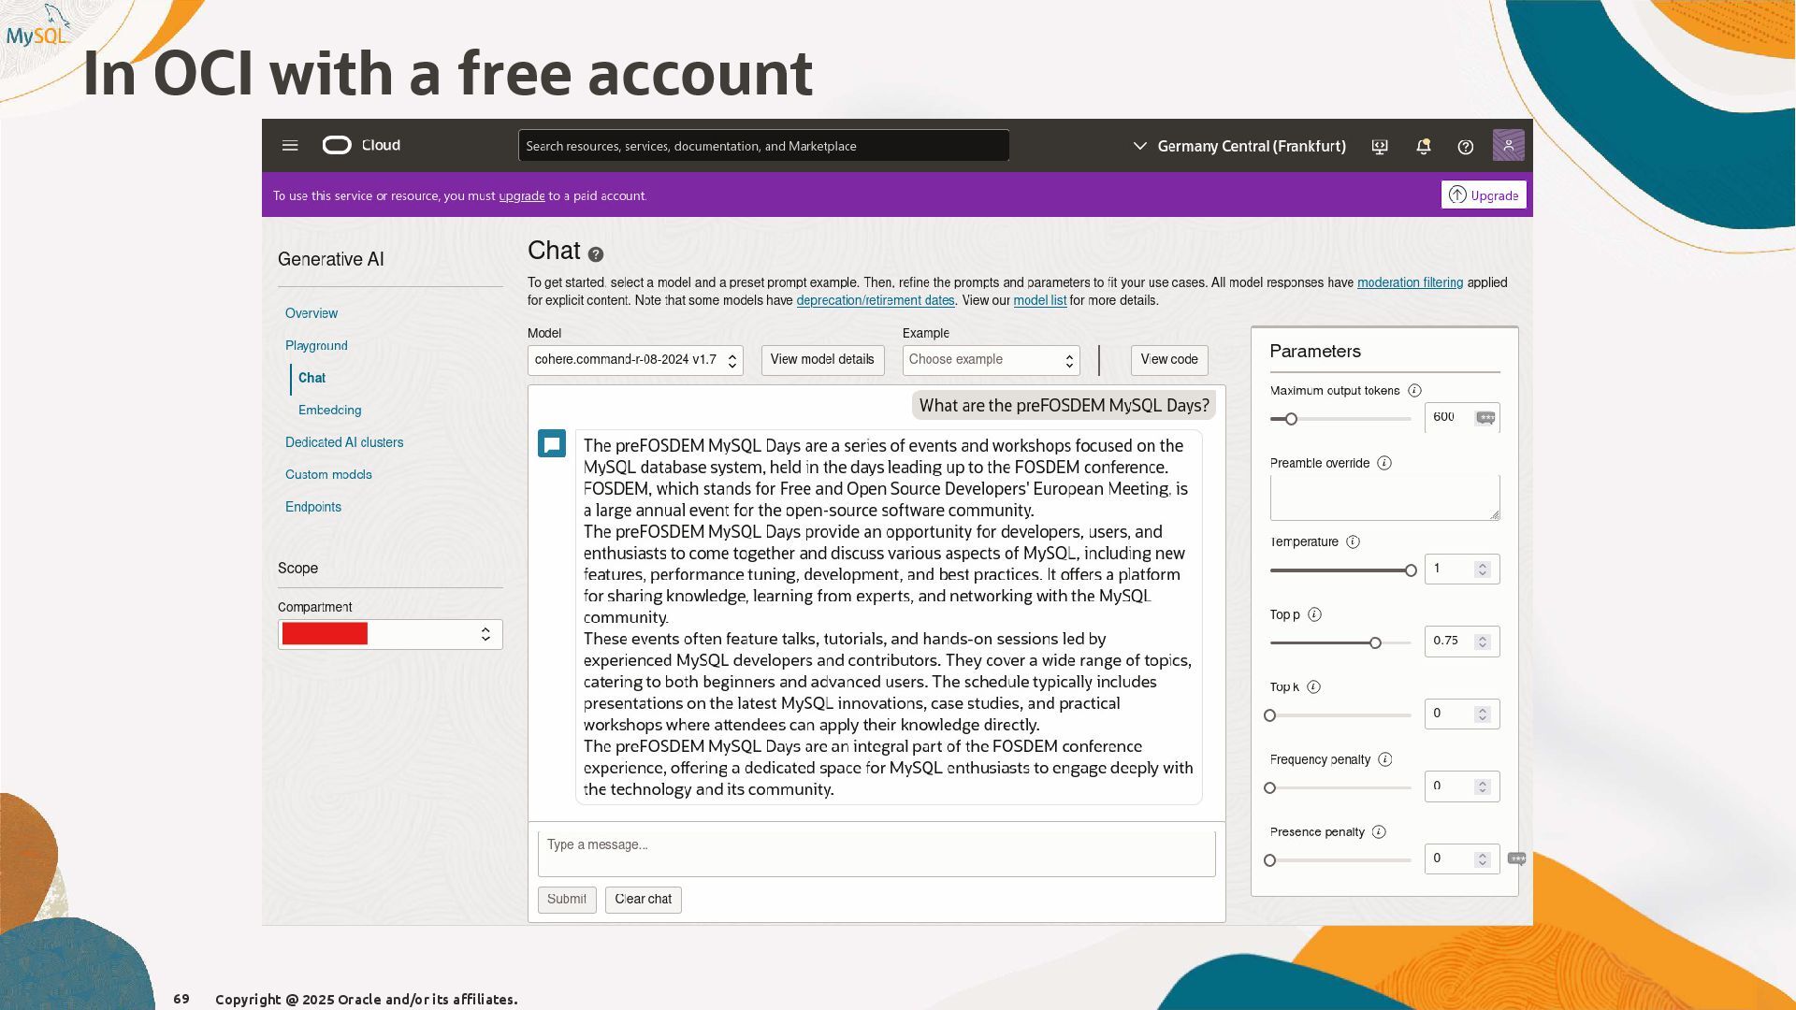Open Dedicated AI clusters page

(x=344, y=442)
